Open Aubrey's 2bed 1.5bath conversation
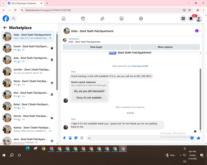Screen dimensions: 207x165 click(x=28, y=130)
